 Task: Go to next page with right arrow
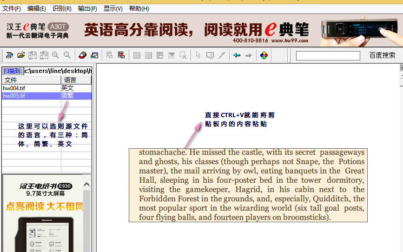[249, 55]
